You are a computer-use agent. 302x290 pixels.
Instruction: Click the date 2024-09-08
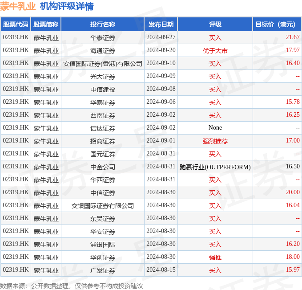[161, 89]
